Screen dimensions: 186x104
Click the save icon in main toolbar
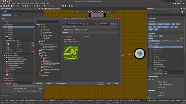4,6
